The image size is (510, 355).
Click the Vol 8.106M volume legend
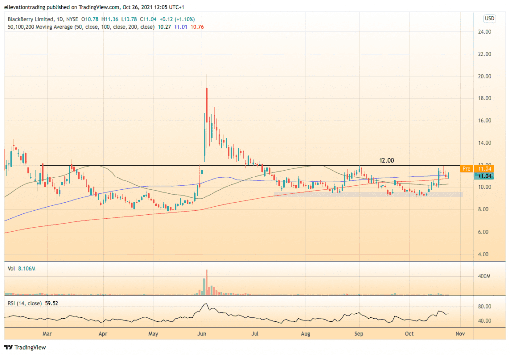22,269
